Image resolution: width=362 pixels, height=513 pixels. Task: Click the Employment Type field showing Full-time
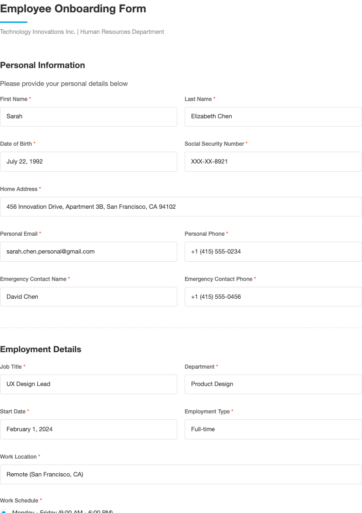coord(273,429)
